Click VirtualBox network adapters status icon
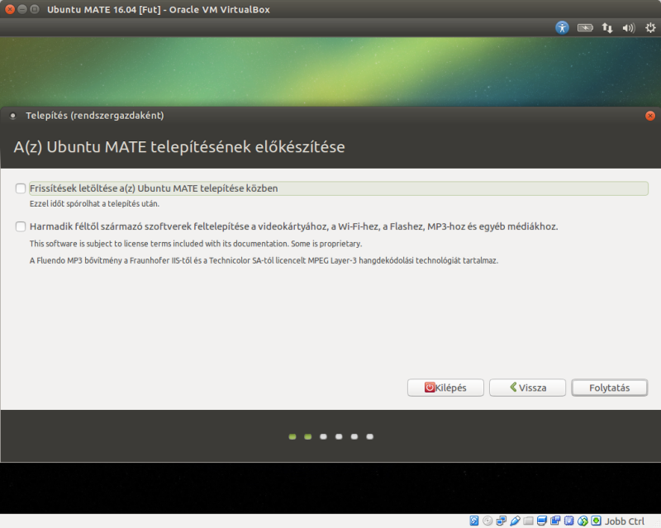The image size is (661, 528). coord(502,521)
